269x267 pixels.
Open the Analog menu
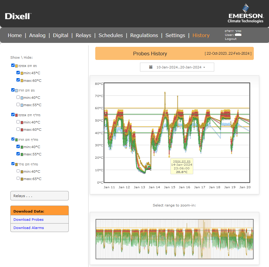(x=37, y=35)
